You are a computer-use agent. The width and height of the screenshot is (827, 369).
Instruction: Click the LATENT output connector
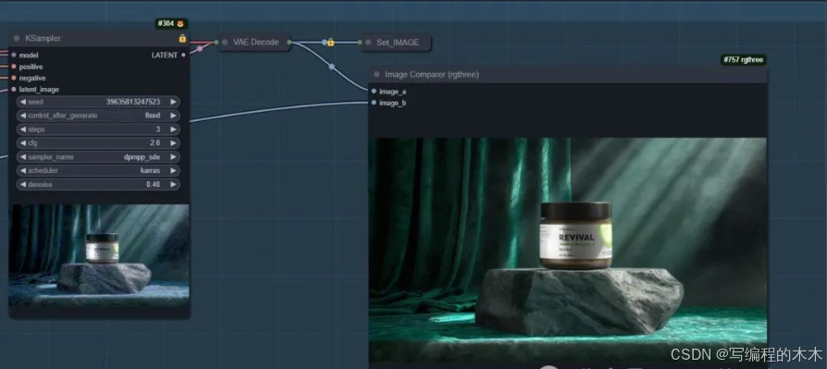183,55
